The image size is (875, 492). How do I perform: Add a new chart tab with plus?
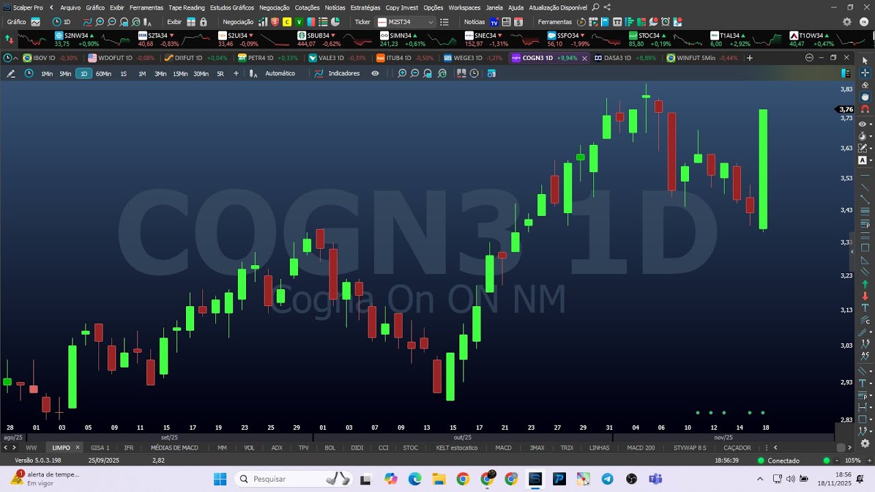click(x=749, y=58)
